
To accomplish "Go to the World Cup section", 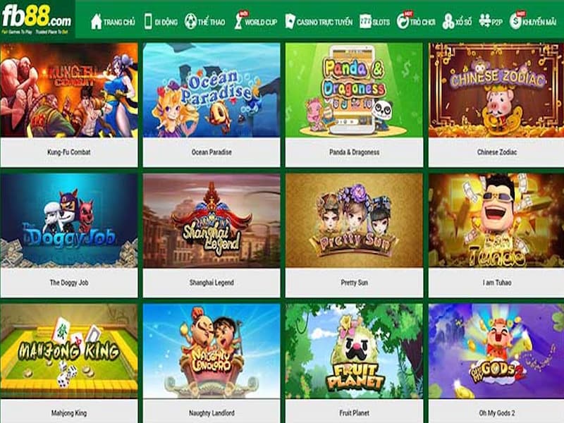I will (x=255, y=22).
